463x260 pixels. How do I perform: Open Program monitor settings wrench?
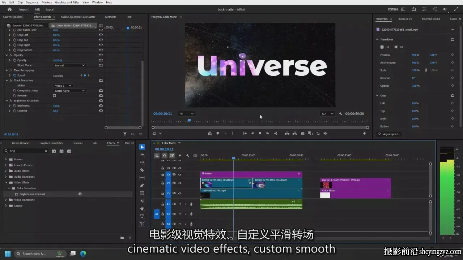coord(340,114)
